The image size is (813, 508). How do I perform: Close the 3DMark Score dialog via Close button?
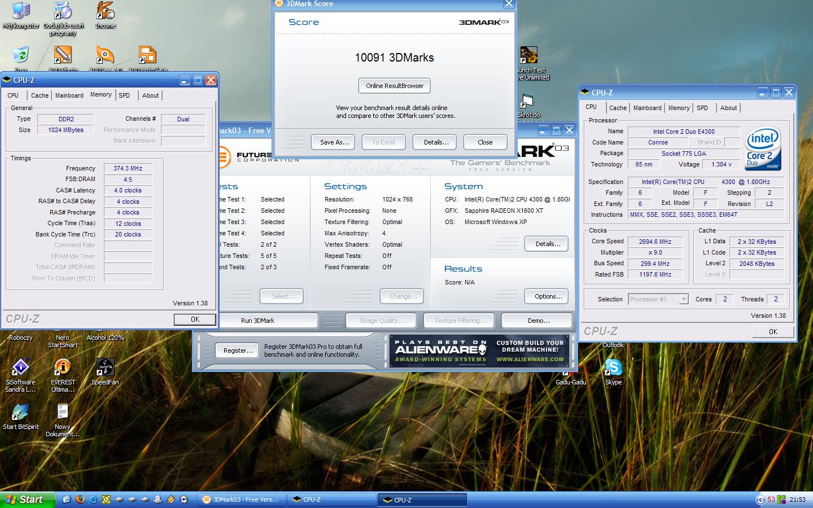coord(485,142)
